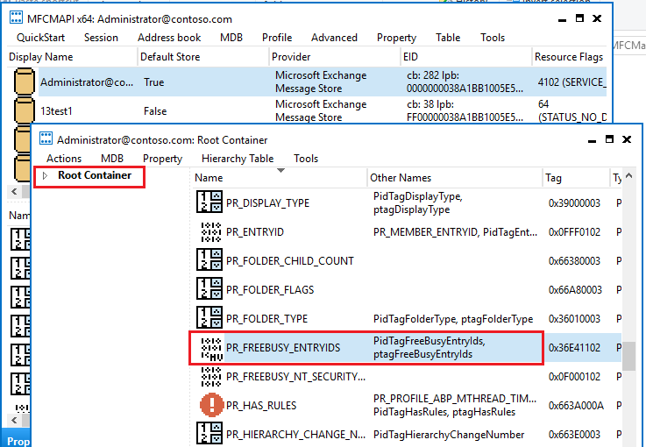
Task: Click the 0x663A000A tag value
Action: point(576,406)
